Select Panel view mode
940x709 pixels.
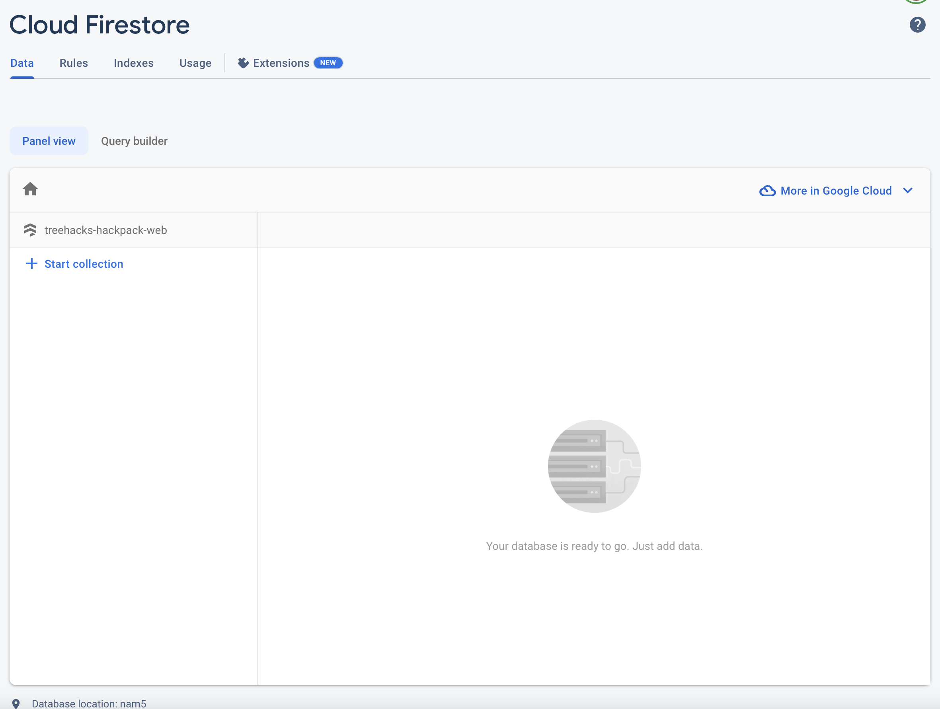(49, 141)
